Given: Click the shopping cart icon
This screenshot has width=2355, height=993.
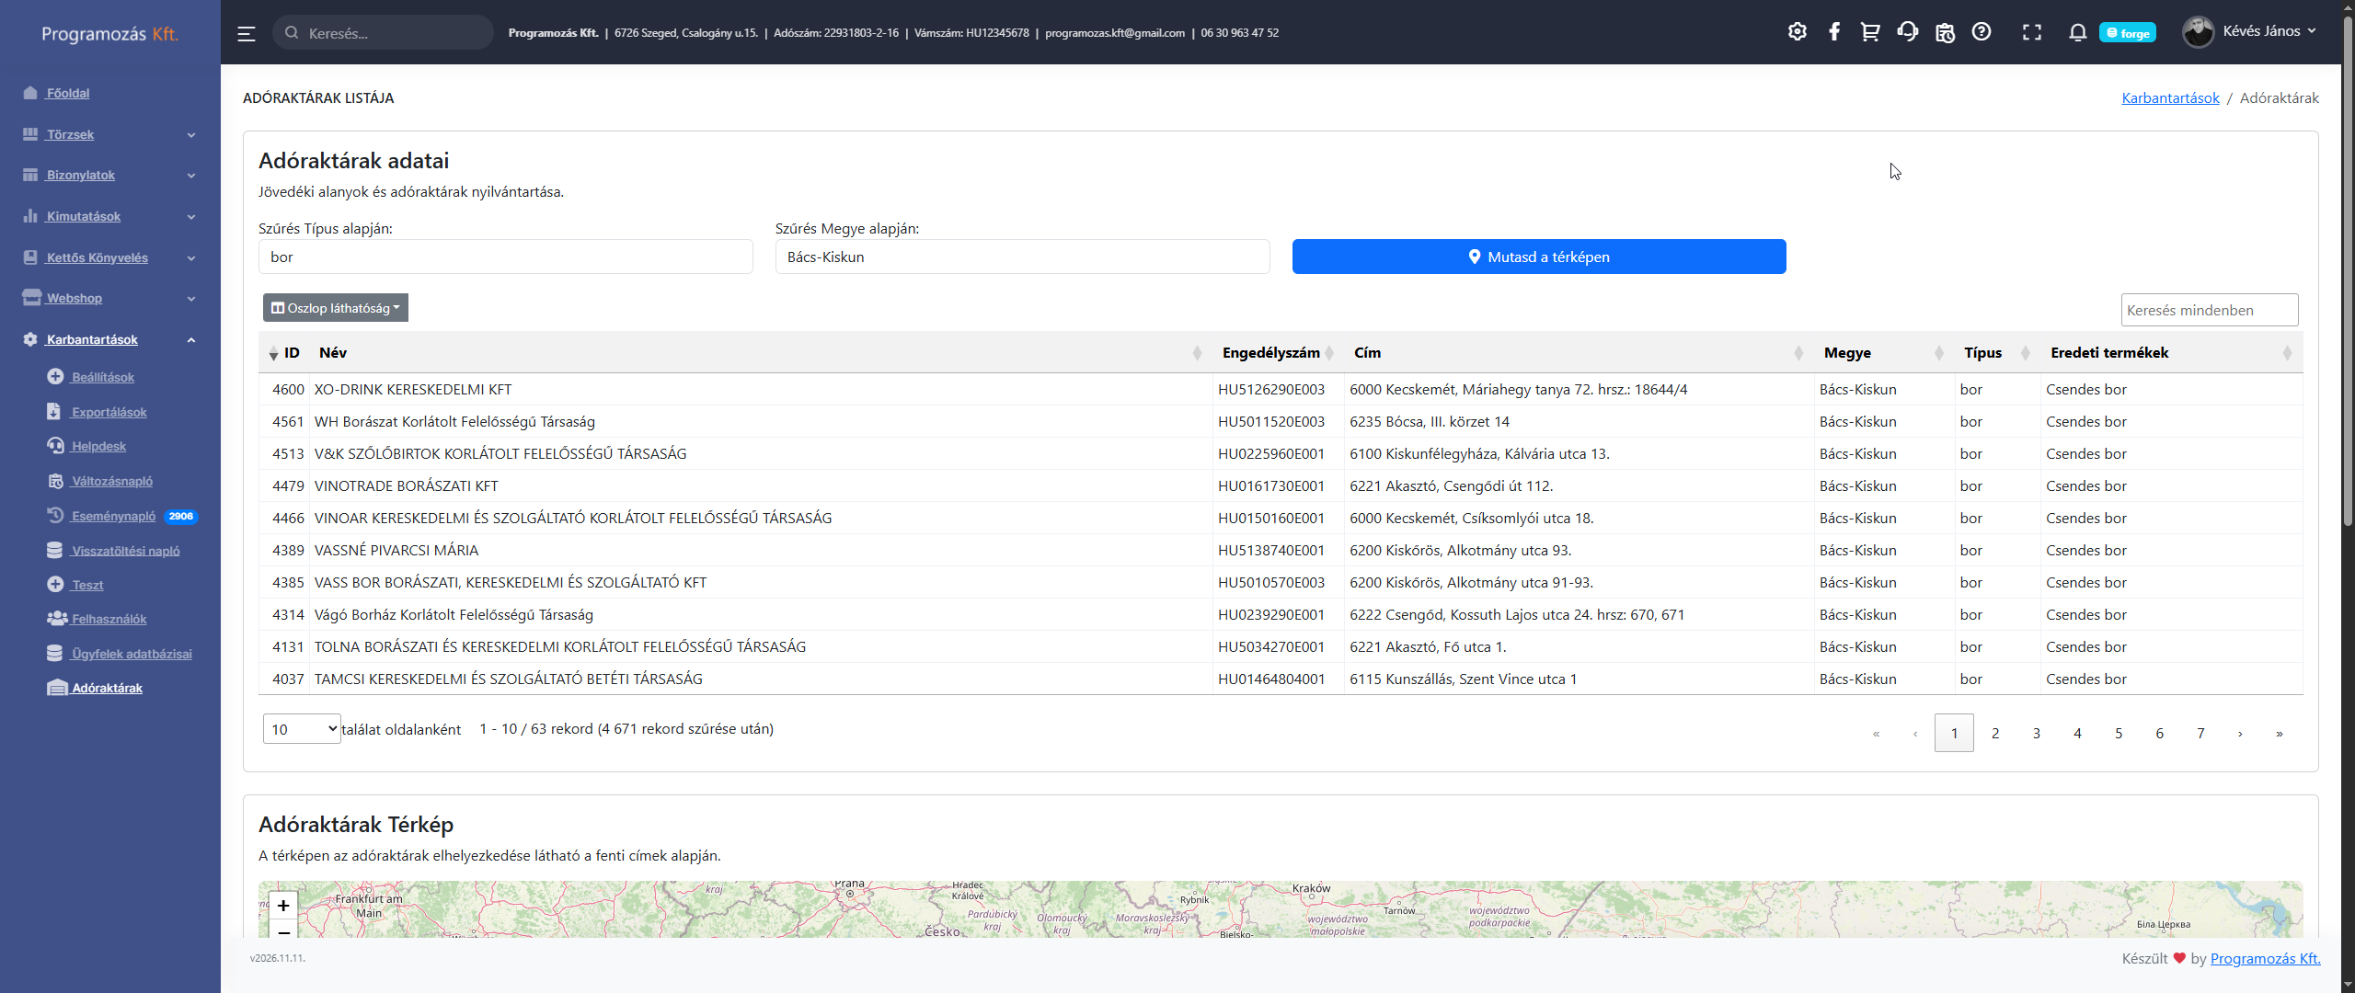Looking at the screenshot, I should click(1869, 32).
